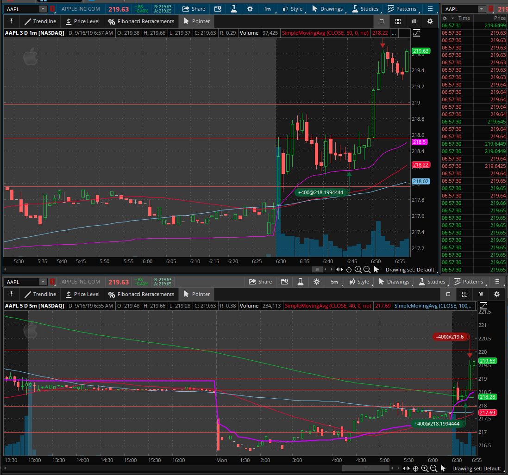Select Price Level tool in bottom toolbar
The image size is (508, 475).
[82, 294]
